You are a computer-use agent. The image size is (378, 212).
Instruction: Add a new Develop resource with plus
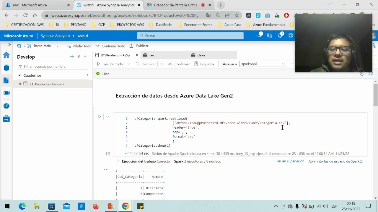tap(72, 57)
